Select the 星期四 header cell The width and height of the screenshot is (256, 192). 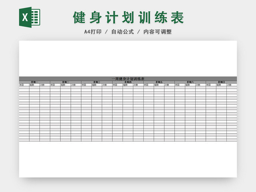coord(128,82)
